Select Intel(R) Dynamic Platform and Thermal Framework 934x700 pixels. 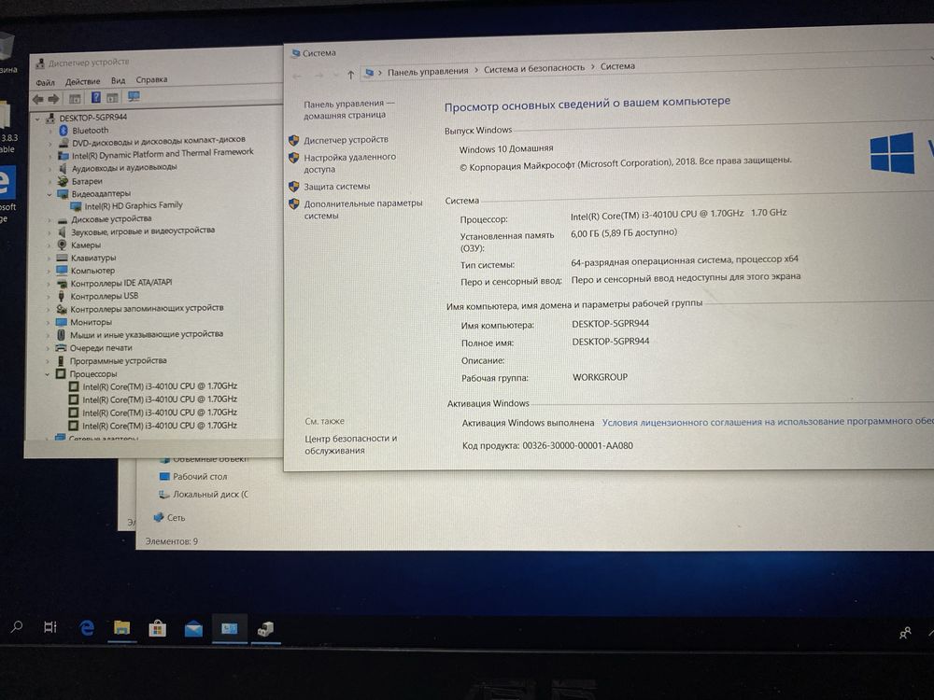click(163, 154)
